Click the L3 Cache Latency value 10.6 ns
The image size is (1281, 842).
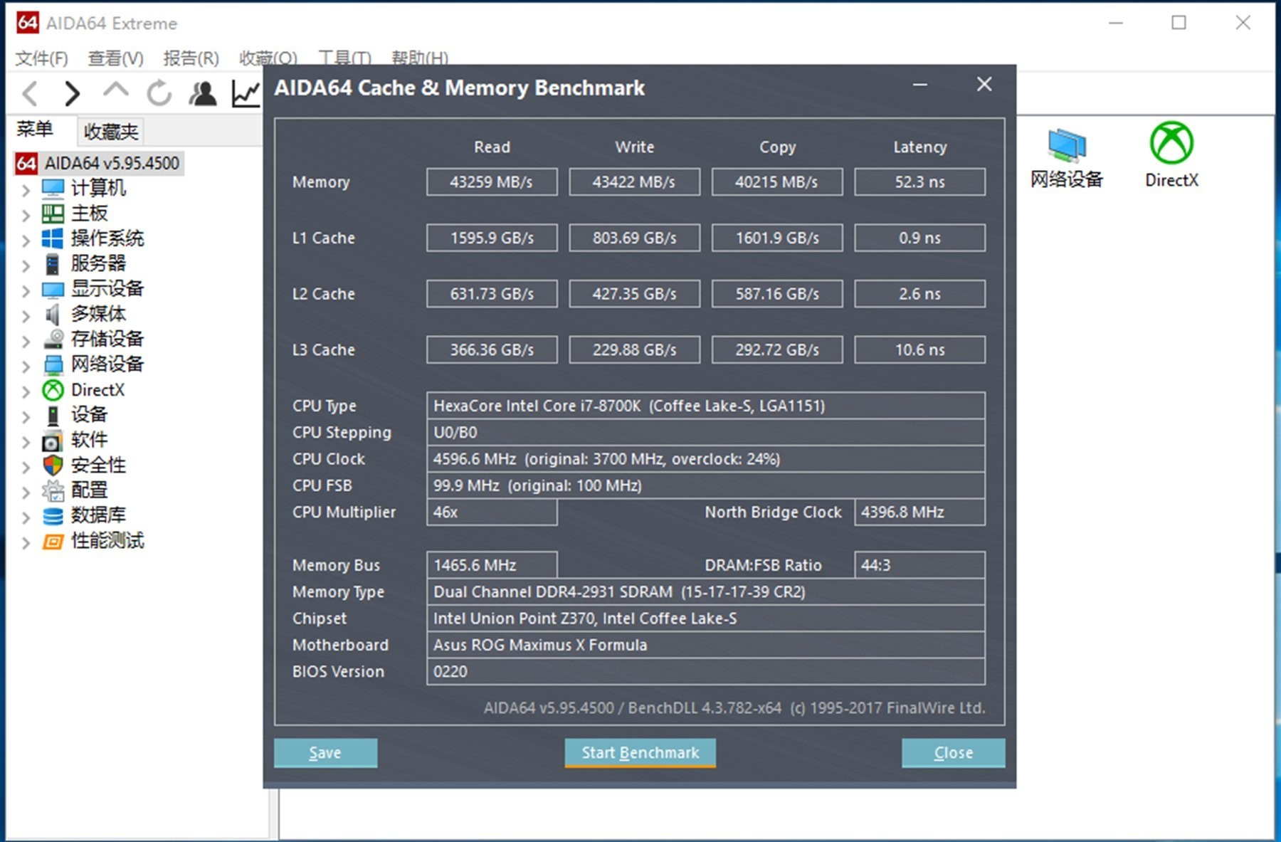(x=920, y=350)
